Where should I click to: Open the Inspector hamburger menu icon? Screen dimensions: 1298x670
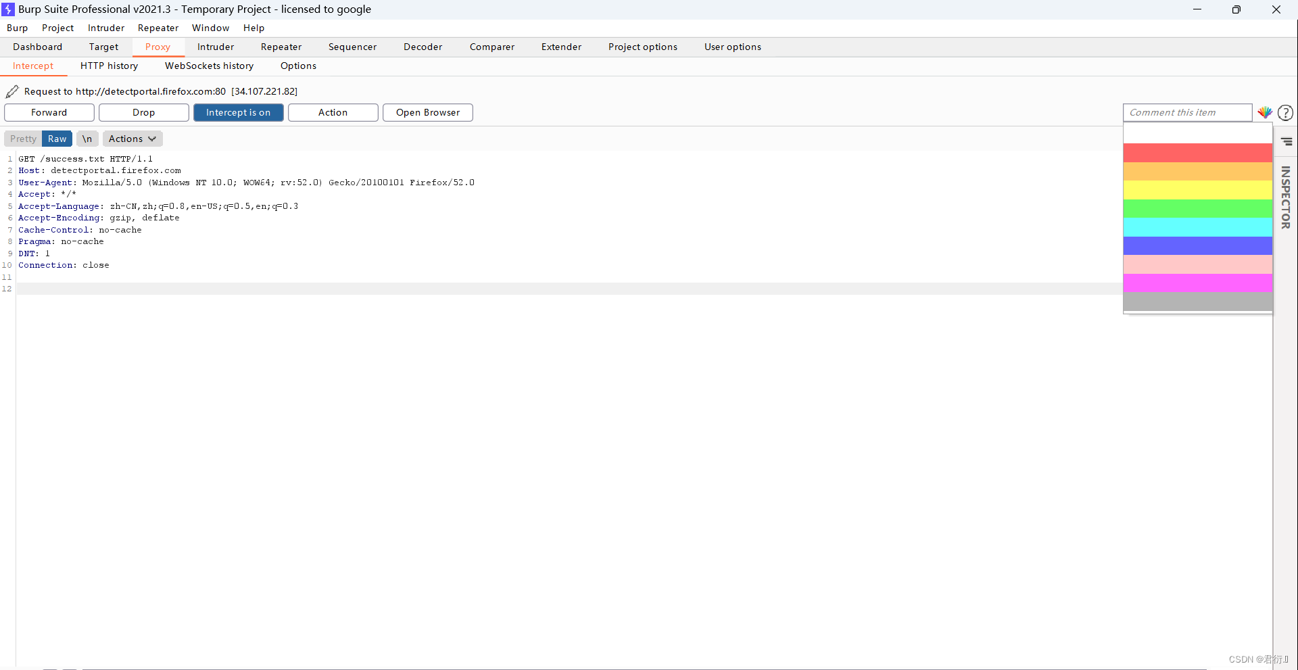tap(1287, 141)
